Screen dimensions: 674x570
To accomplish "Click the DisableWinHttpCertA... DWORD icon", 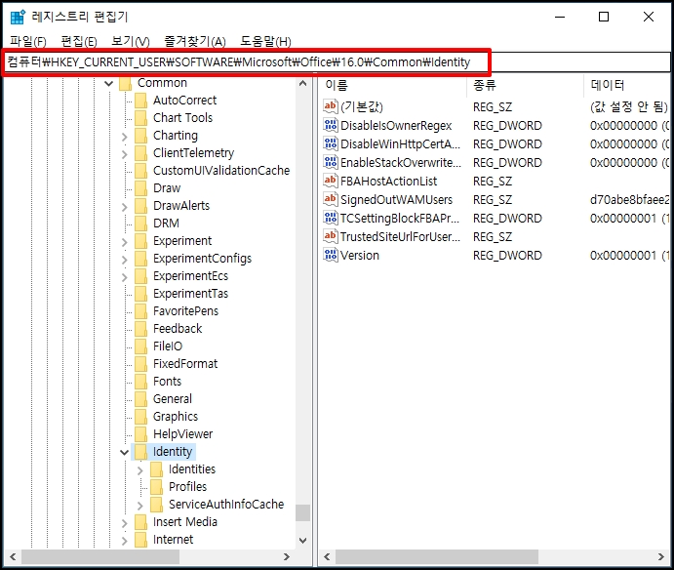I will pos(330,143).
